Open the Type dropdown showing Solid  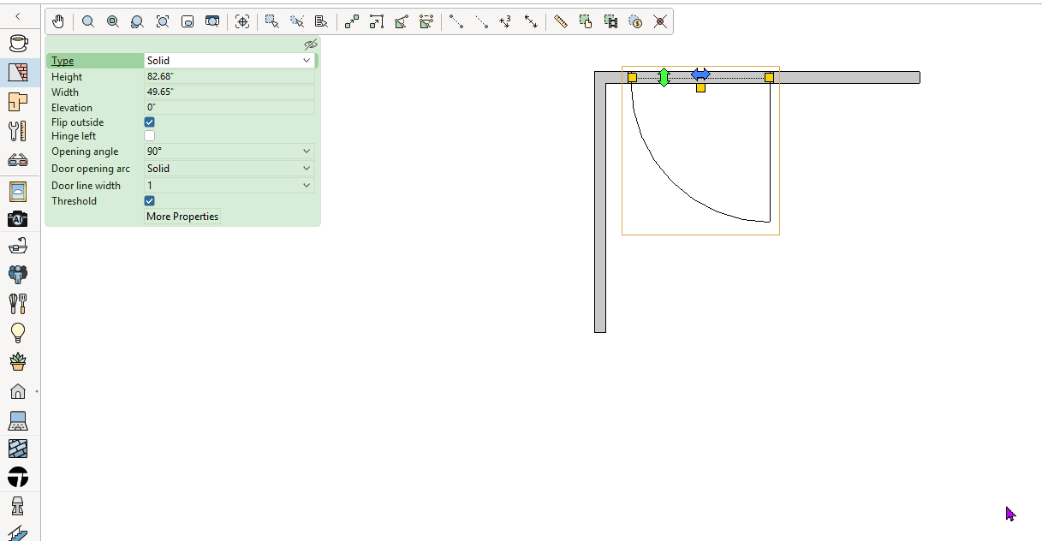click(229, 61)
